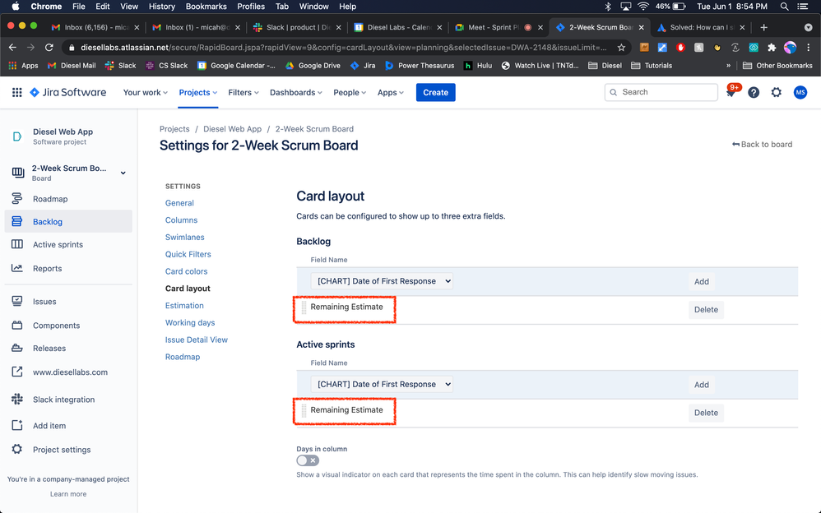Click the Diesel Web App breadcrumb link
821x513 pixels.
(x=232, y=129)
